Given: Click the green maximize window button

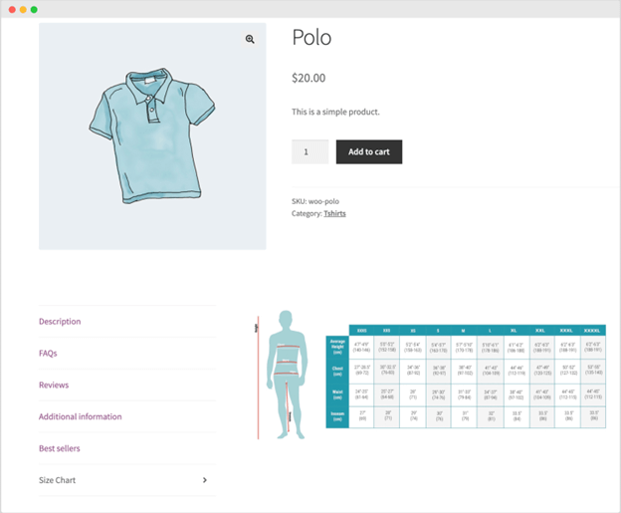Looking at the screenshot, I should 34,9.
